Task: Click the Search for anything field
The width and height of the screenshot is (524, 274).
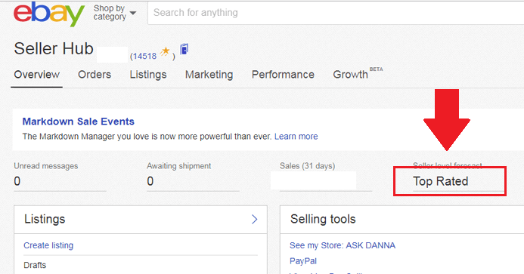Action: point(336,13)
